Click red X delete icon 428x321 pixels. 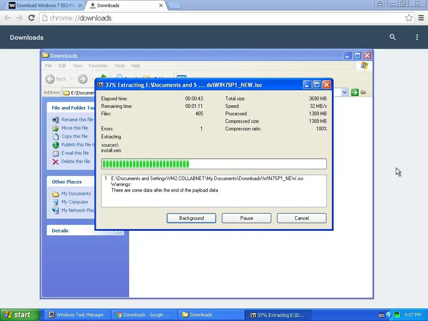pos(56,162)
